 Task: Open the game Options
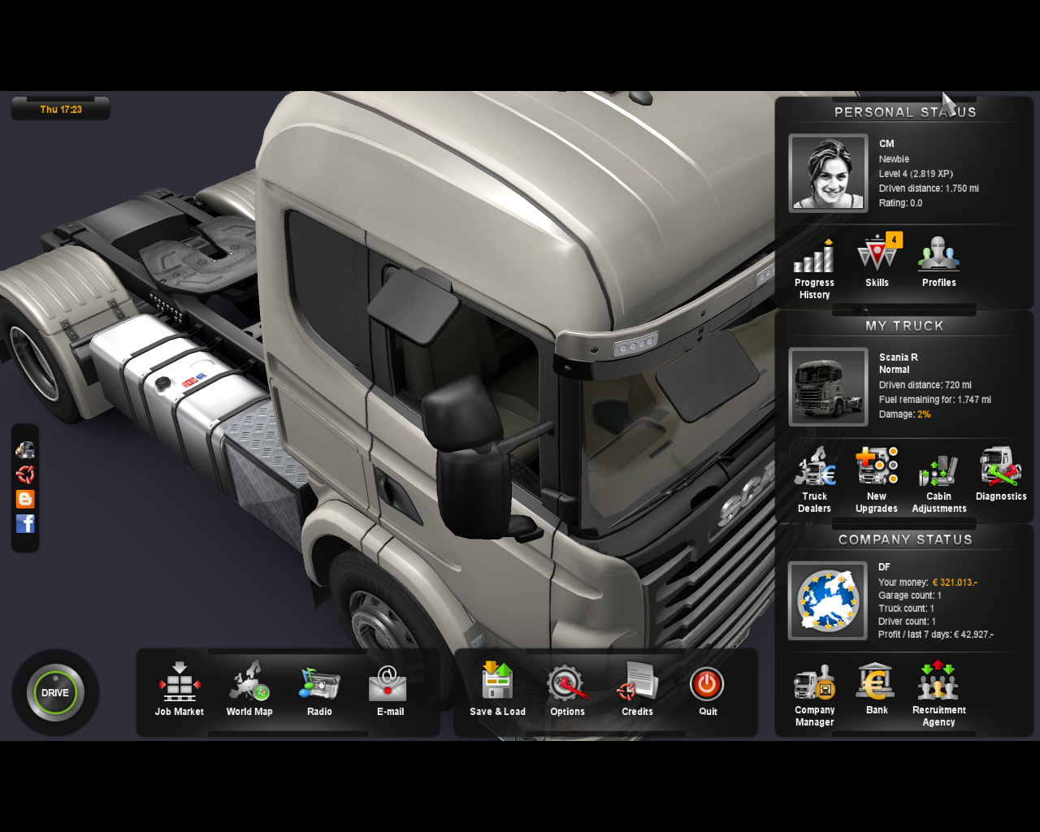pyautogui.click(x=567, y=689)
